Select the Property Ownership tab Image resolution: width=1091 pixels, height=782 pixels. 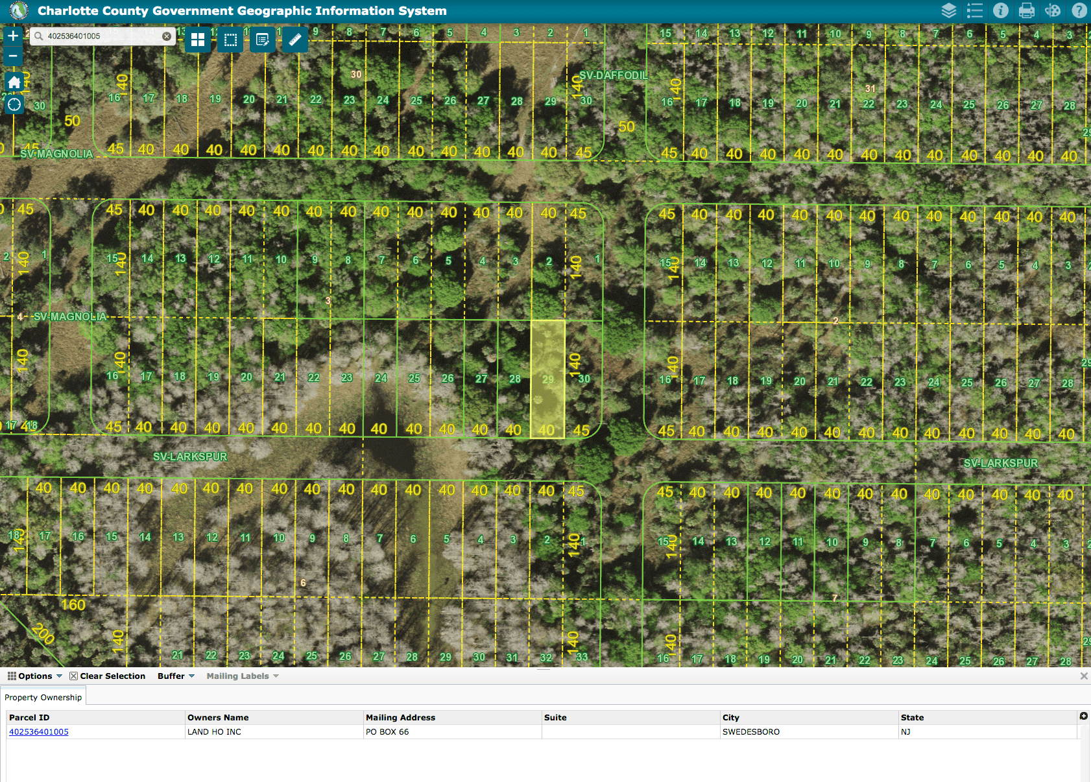(x=43, y=697)
